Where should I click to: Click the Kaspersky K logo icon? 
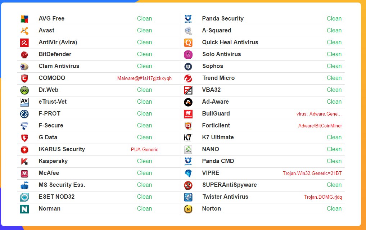click(24, 161)
